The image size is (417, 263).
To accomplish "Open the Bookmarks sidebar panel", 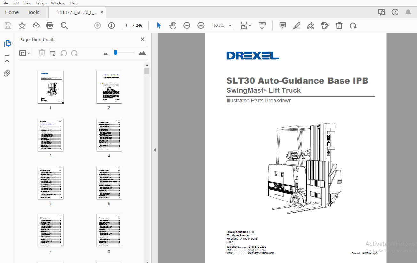I will point(7,59).
